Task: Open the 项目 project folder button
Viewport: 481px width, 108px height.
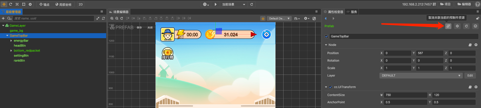Action: [x=446, y=4]
